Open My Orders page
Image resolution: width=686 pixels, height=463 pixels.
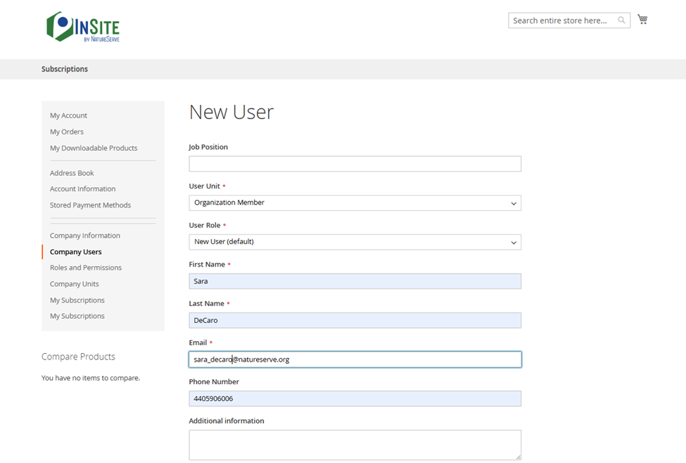[67, 132]
